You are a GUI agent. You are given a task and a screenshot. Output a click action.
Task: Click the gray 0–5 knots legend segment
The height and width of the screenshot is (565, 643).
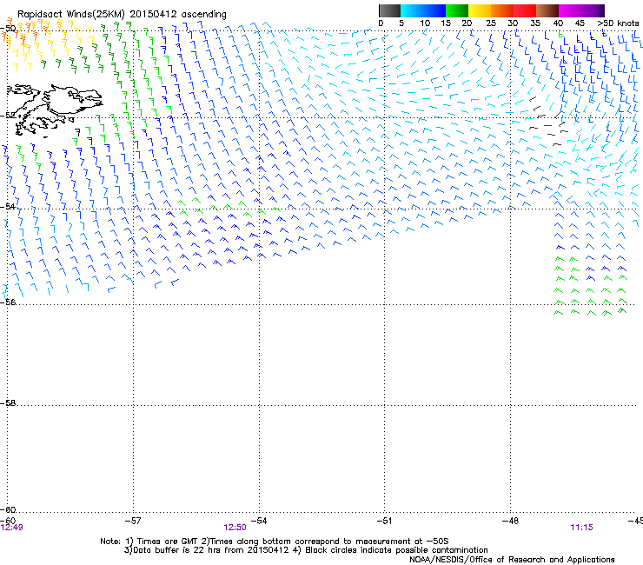pyautogui.click(x=389, y=10)
